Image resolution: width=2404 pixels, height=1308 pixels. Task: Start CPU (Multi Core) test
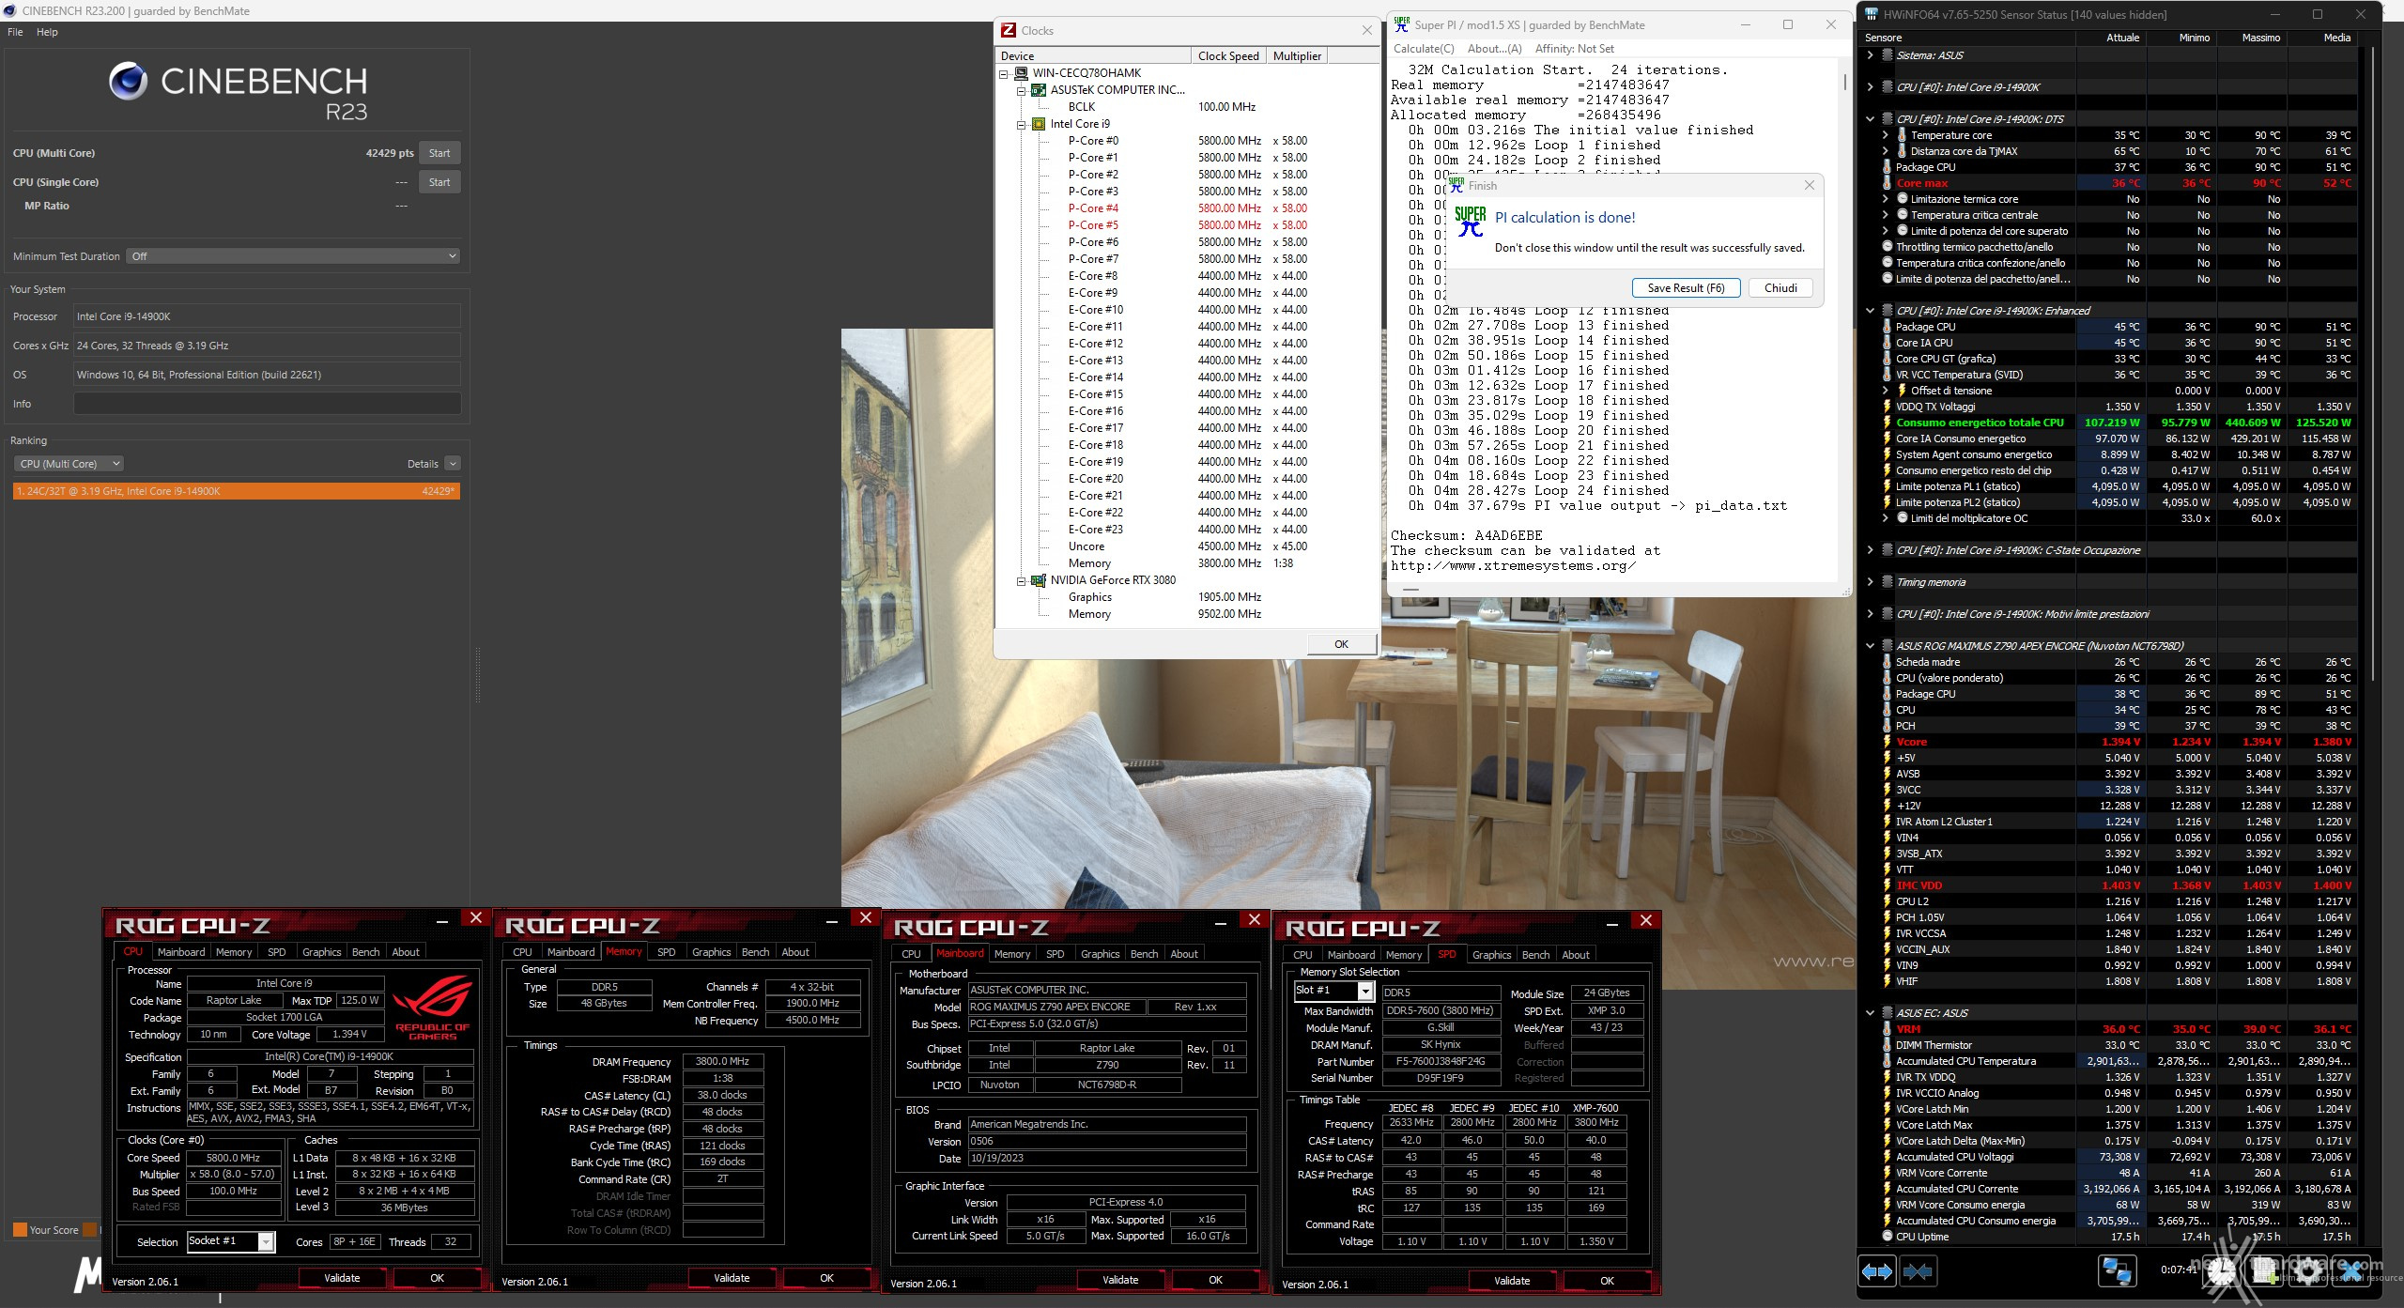(439, 153)
